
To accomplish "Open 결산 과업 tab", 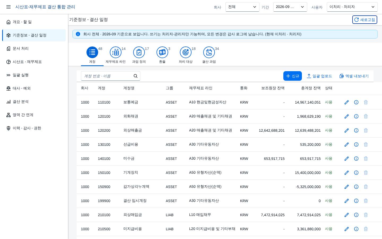I will tap(209, 55).
